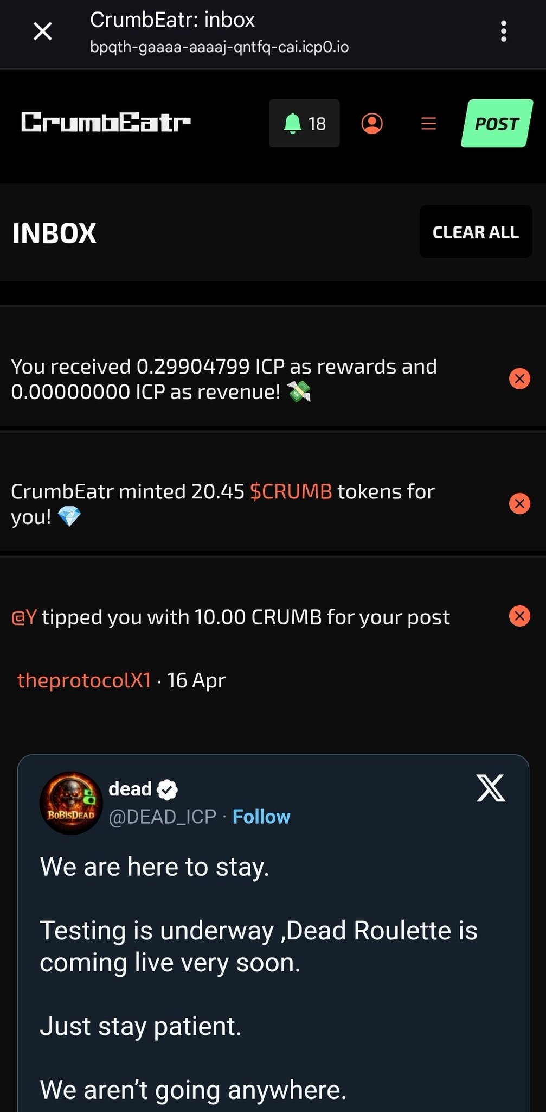Tap the page URL in the header

click(x=219, y=47)
